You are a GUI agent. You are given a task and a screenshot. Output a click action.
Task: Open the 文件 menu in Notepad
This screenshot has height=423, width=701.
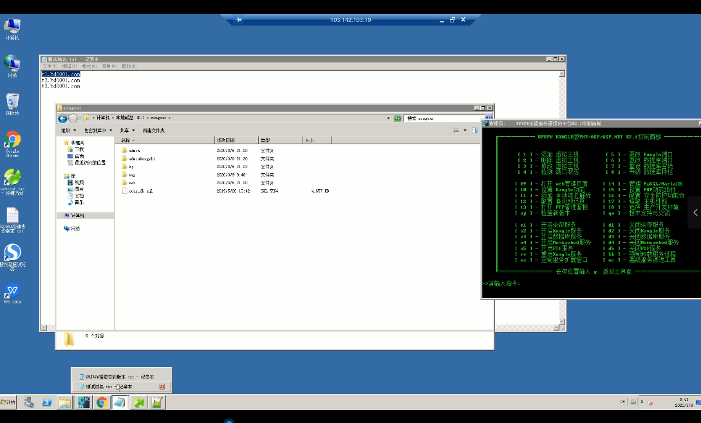(x=48, y=66)
